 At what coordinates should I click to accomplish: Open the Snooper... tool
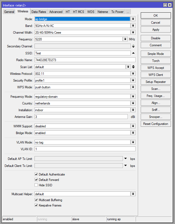point(156,117)
